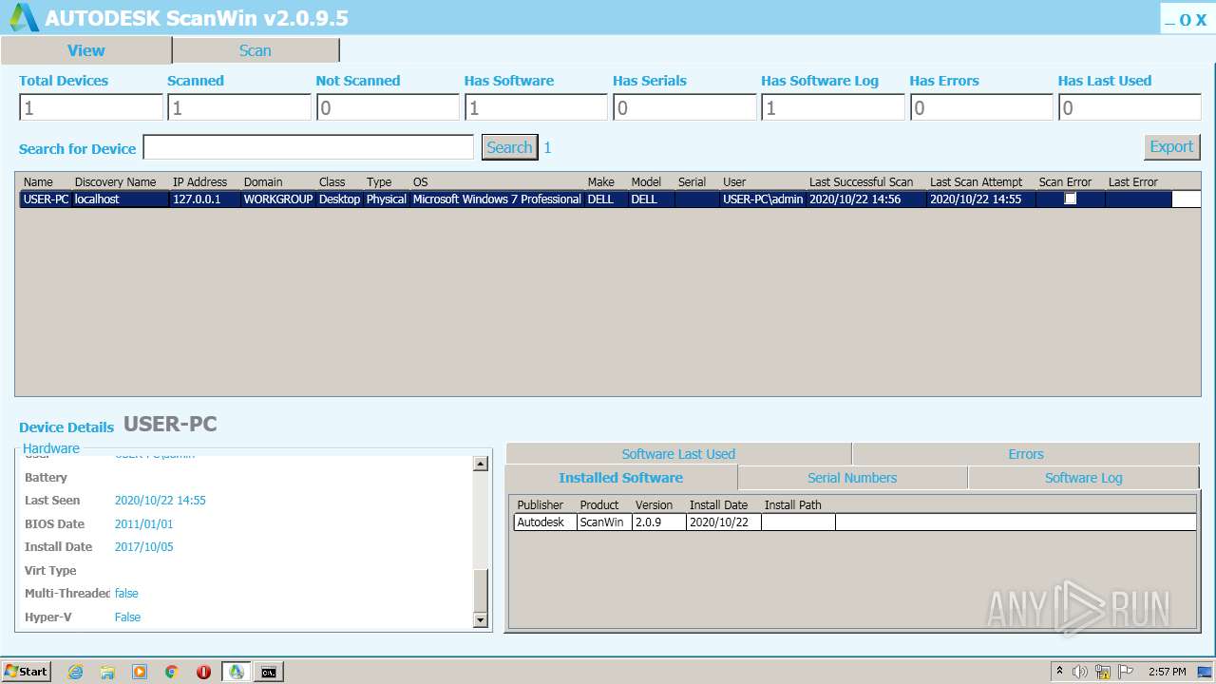Toggle the Scan Error checkbox for USER-PC
The image size is (1216, 684).
point(1071,199)
